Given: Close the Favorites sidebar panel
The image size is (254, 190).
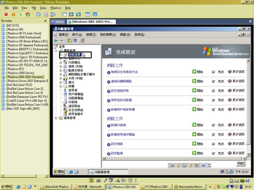Looking at the screenshot, I should coord(45,21).
